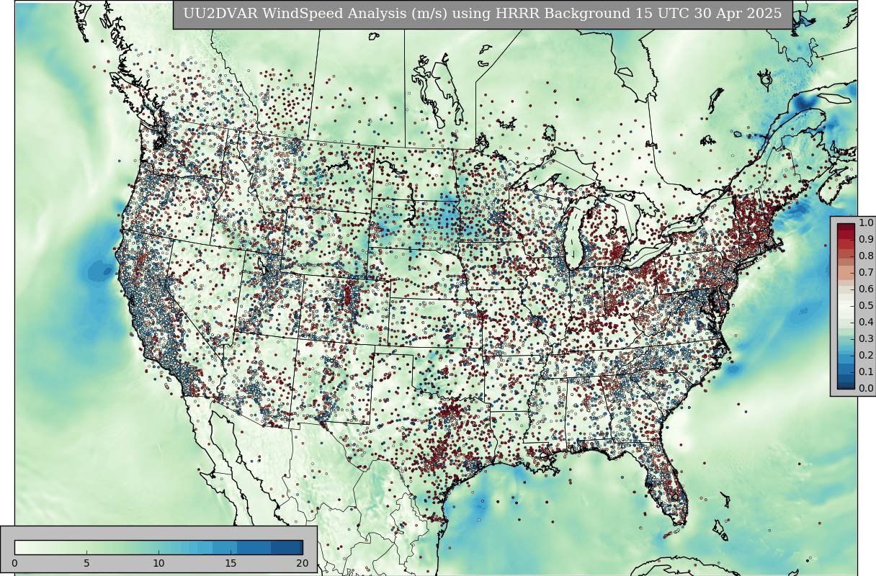Click the 0.4 label on the right colorbar
Viewport: 876px width, 576px height.
pyautogui.click(x=866, y=322)
